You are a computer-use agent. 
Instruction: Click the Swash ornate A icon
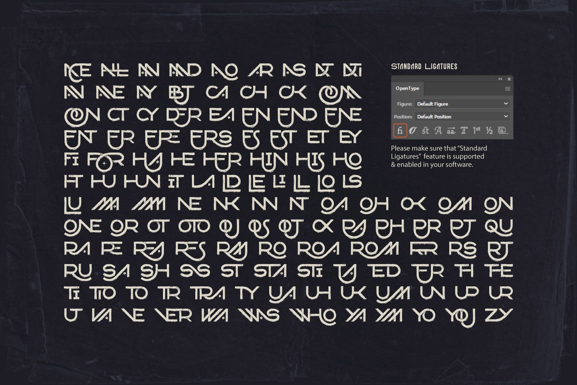[x=438, y=131]
